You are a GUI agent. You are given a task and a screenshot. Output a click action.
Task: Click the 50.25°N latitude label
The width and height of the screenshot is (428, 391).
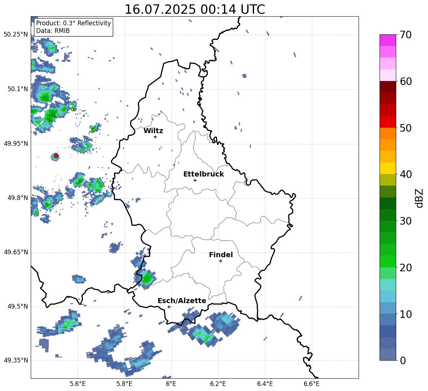click(16, 35)
